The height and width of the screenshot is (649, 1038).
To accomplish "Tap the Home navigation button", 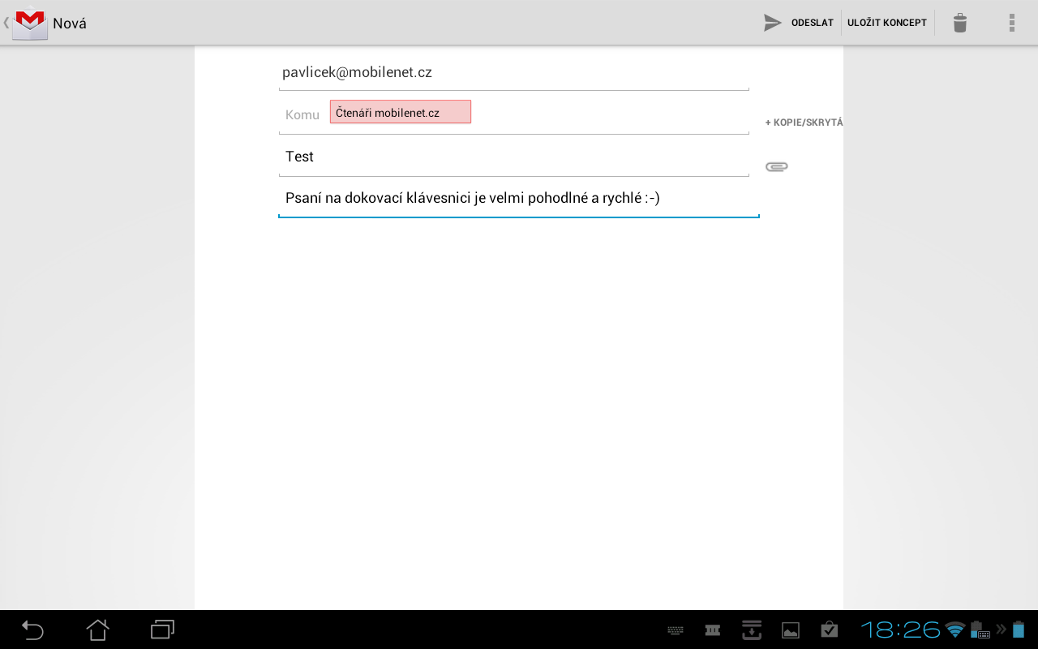I will click(x=97, y=630).
